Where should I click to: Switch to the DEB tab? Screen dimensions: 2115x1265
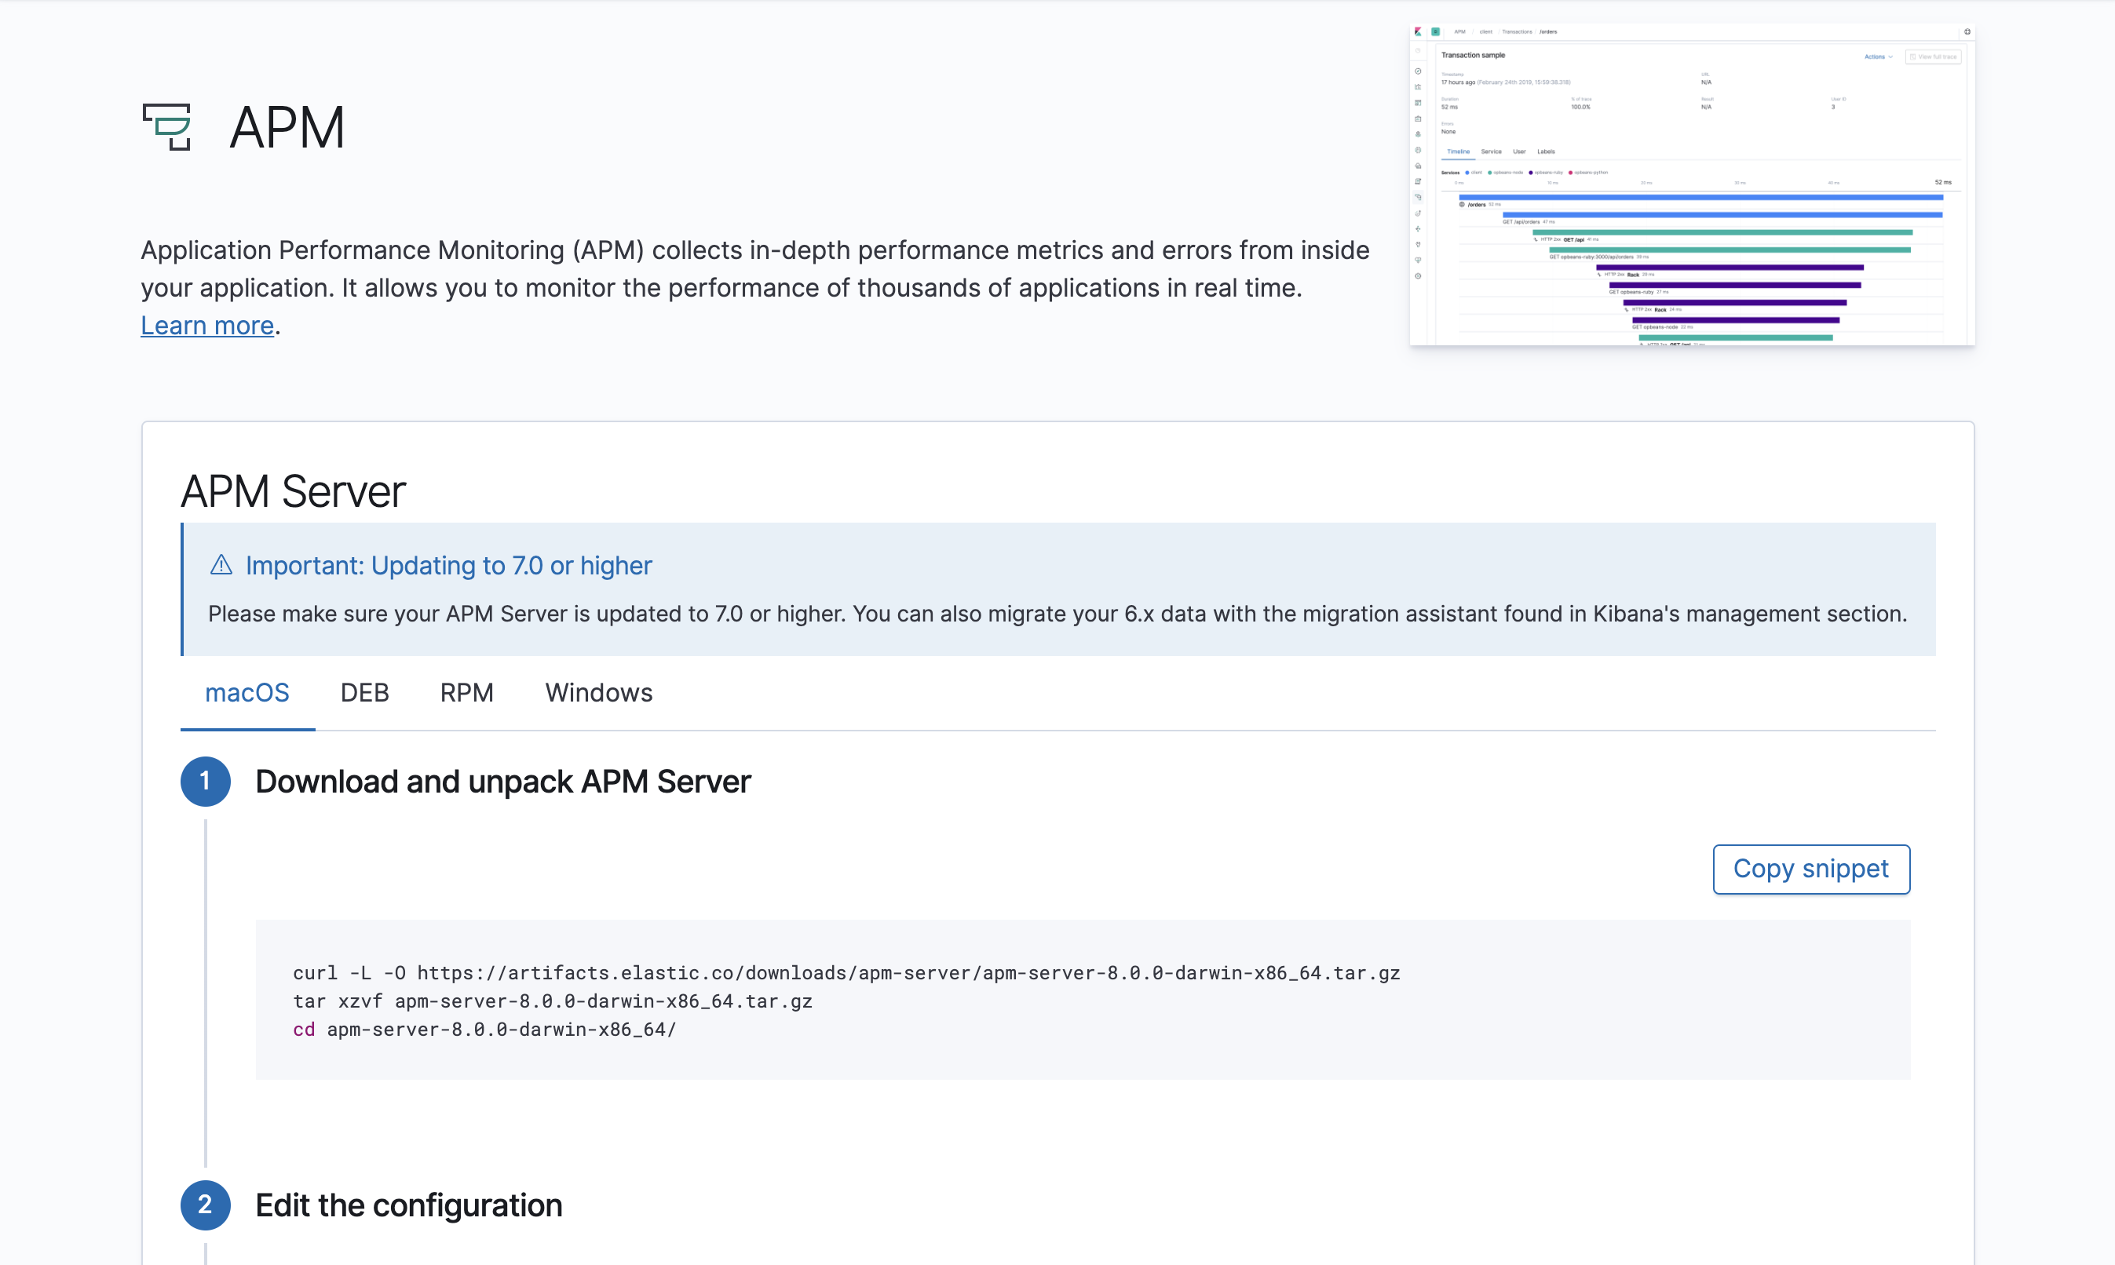(x=364, y=693)
